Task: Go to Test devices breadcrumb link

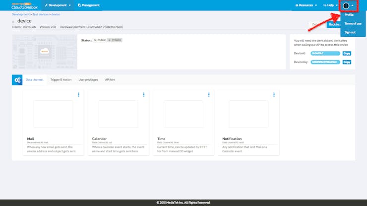Action: click(41, 14)
